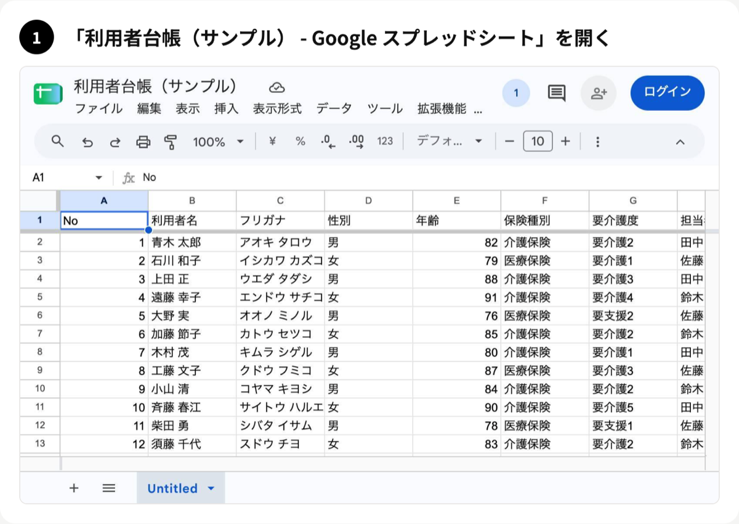Click cell フリガナ in header row
The height and width of the screenshot is (524, 739).
pos(280,220)
